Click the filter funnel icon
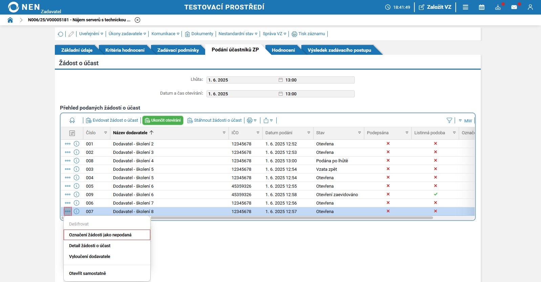The width and height of the screenshot is (541, 282). click(x=449, y=120)
